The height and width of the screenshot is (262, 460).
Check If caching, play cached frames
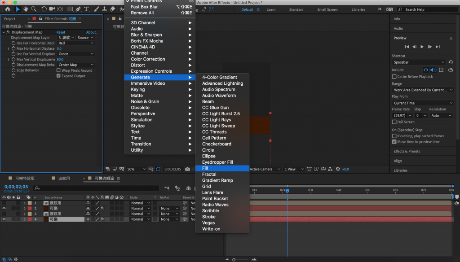pyautogui.click(x=394, y=136)
